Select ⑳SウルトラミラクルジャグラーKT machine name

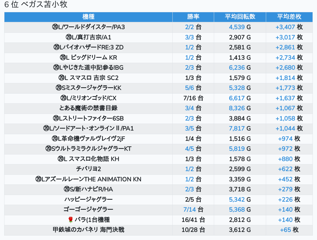(x=88, y=149)
